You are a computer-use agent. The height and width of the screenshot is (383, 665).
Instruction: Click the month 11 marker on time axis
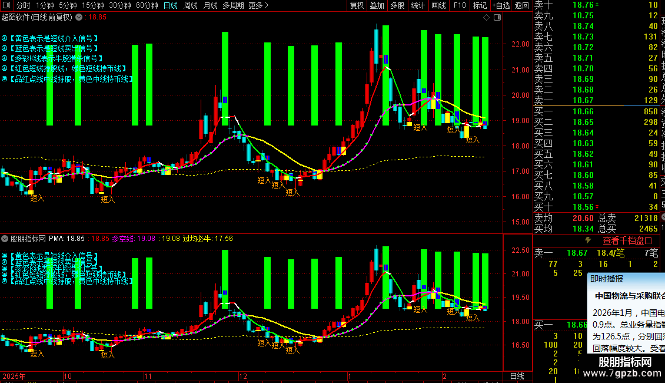(x=148, y=376)
